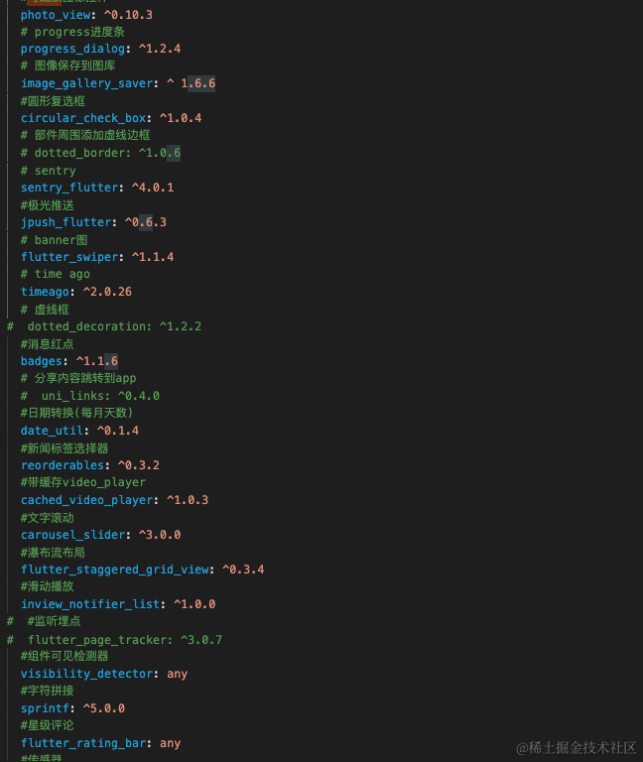Select the '# #监听埋点' comment
The height and width of the screenshot is (762, 643).
pyautogui.click(x=44, y=621)
